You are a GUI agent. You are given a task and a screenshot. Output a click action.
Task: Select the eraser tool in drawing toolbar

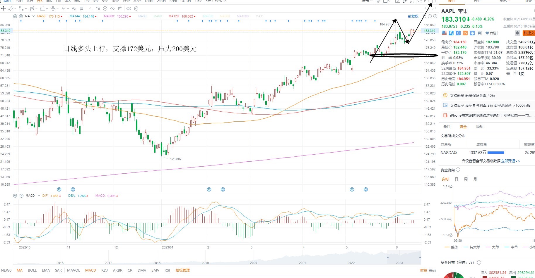pyautogui.click(x=90, y=8)
